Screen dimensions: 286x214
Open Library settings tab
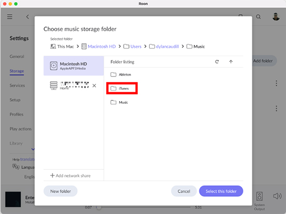pyautogui.click(x=16, y=143)
